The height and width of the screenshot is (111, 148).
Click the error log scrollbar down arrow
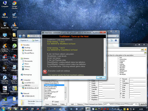[105, 75]
